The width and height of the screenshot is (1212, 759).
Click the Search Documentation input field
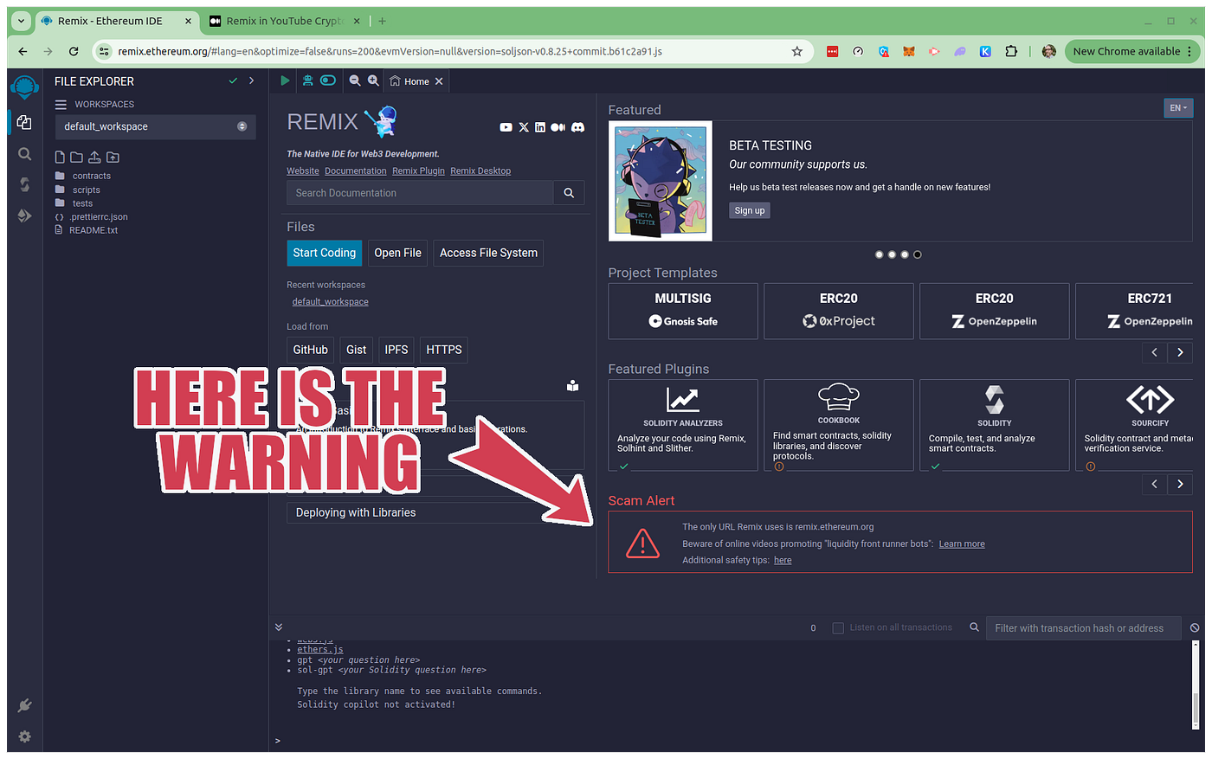tap(420, 193)
